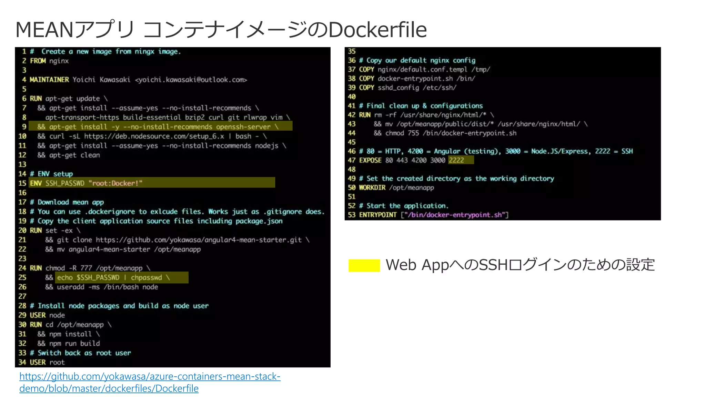Image resolution: width=706 pixels, height=397 pixels.
Task: Click line 34 USER root
Action: (x=47, y=363)
